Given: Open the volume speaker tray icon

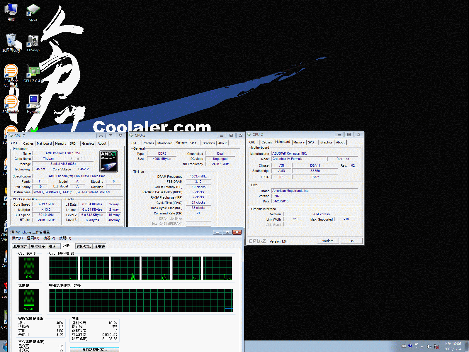Looking at the screenshot, I should tap(429, 346).
